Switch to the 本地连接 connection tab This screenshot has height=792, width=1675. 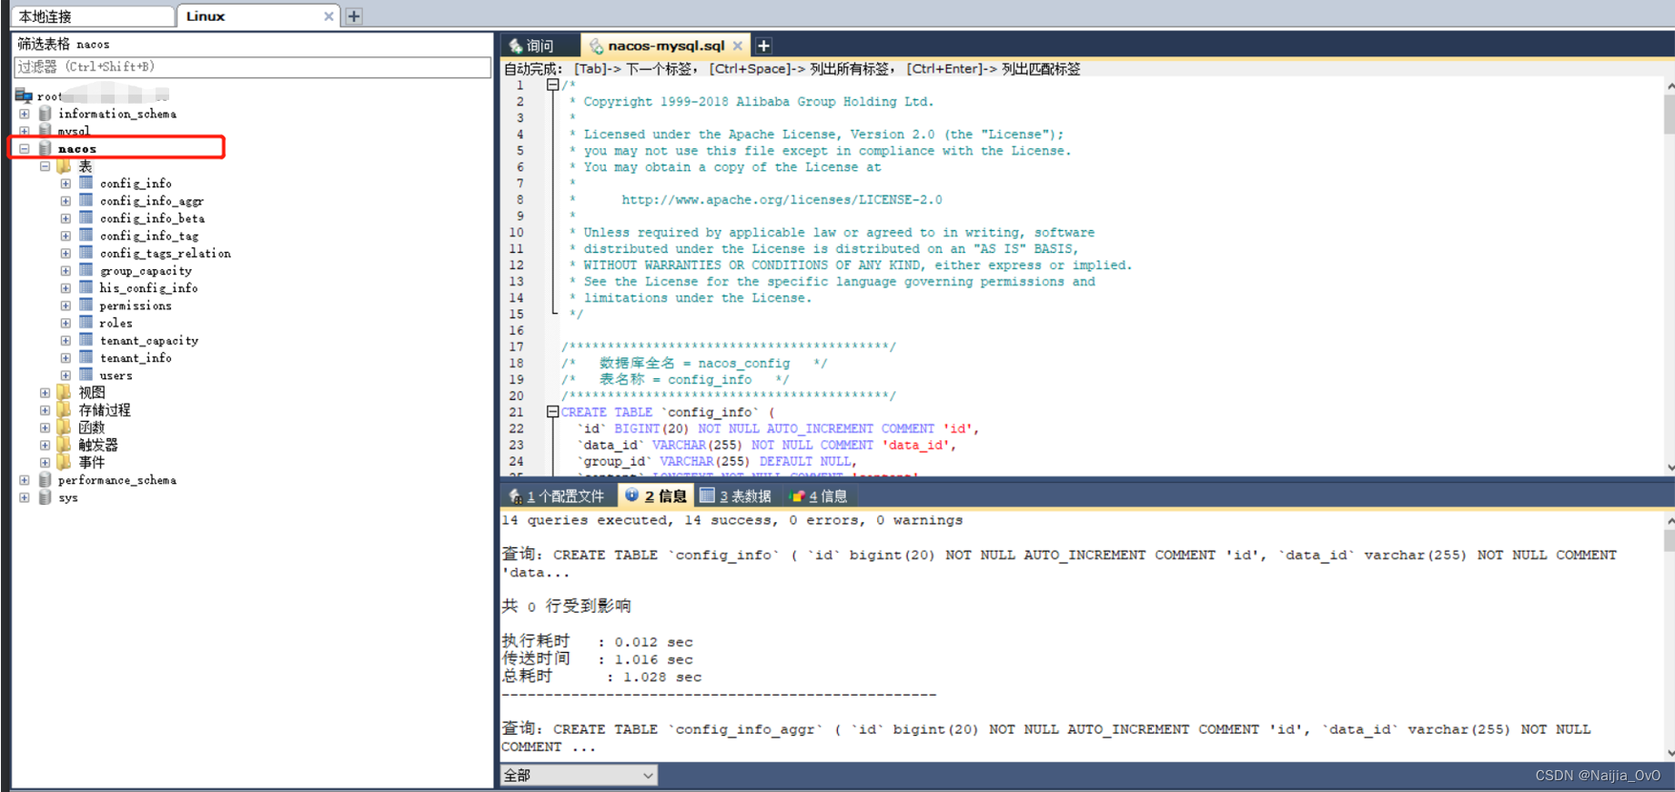(x=93, y=16)
